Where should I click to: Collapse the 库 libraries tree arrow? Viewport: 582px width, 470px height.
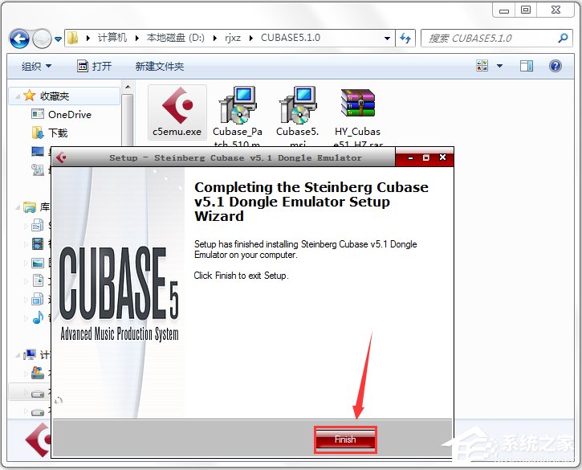point(18,207)
